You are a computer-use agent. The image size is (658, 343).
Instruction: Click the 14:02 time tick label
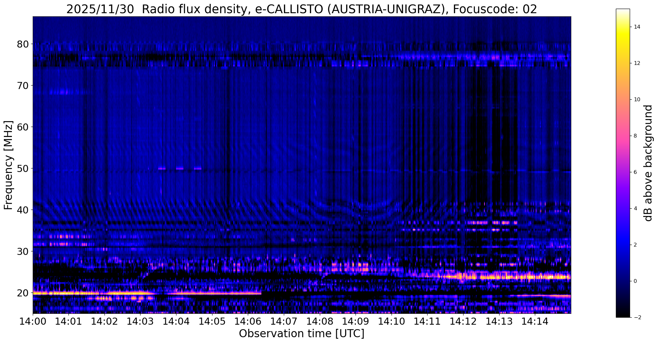coord(104,321)
